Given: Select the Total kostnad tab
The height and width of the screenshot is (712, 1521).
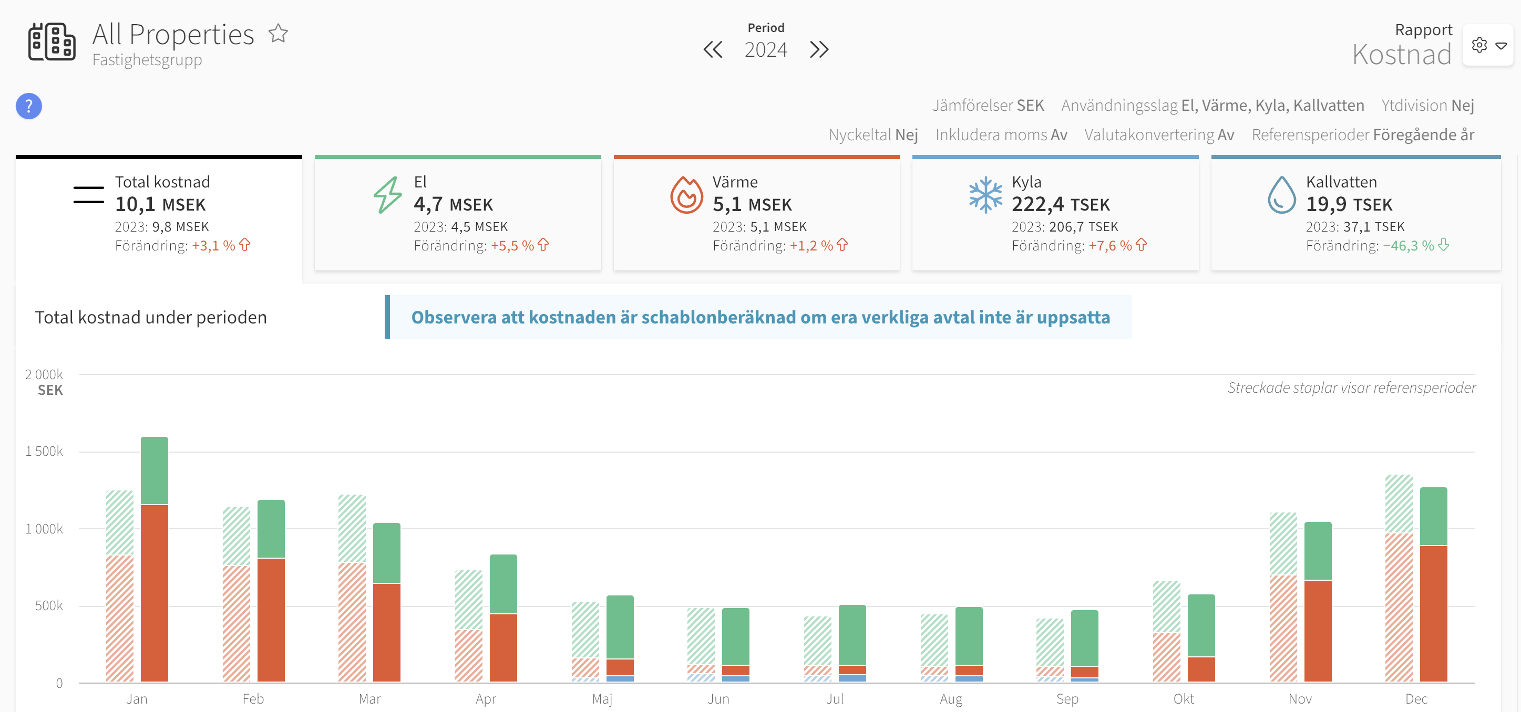Looking at the screenshot, I should [x=159, y=215].
